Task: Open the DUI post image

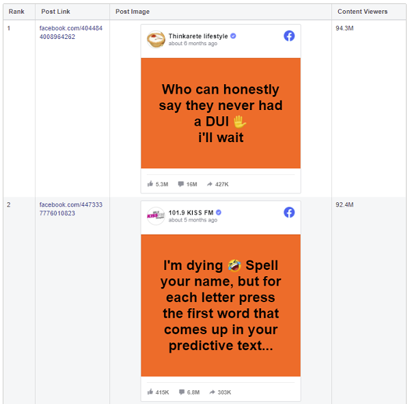Action: pyautogui.click(x=221, y=113)
